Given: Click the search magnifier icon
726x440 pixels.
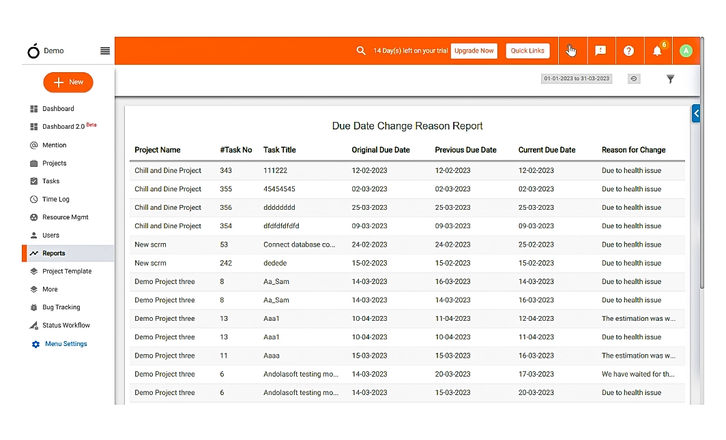Looking at the screenshot, I should [x=361, y=50].
